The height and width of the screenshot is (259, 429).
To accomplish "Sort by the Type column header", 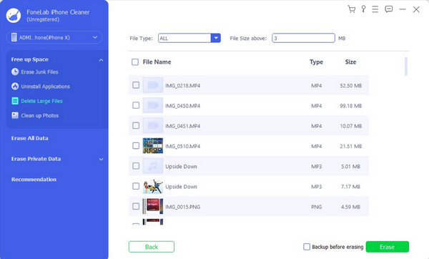I will pos(316,62).
